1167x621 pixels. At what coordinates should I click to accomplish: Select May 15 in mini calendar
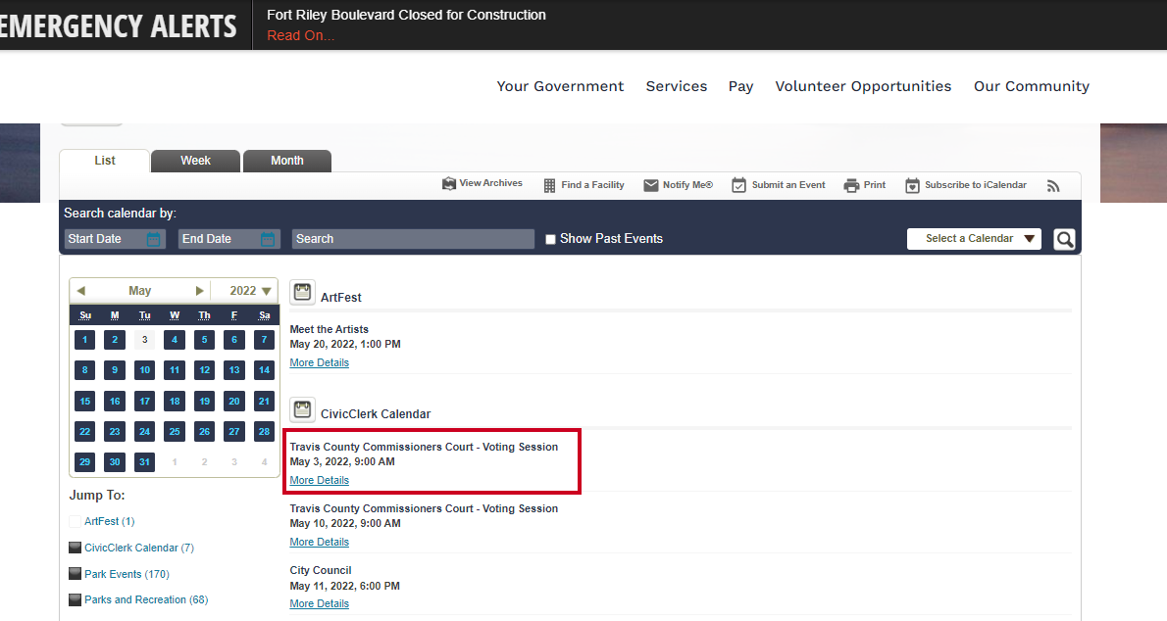[x=85, y=401]
